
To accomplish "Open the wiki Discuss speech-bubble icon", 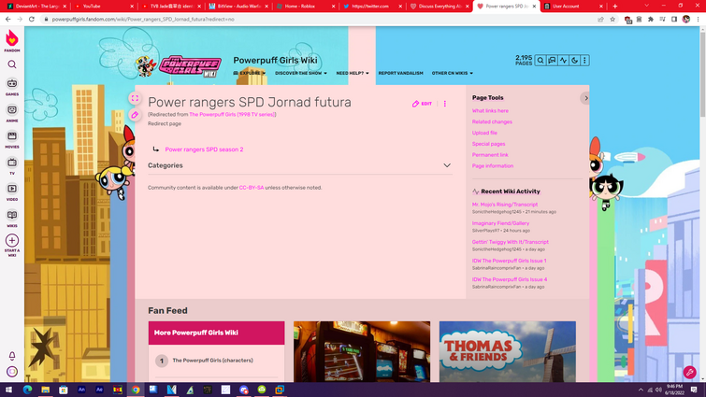I will coord(552,60).
